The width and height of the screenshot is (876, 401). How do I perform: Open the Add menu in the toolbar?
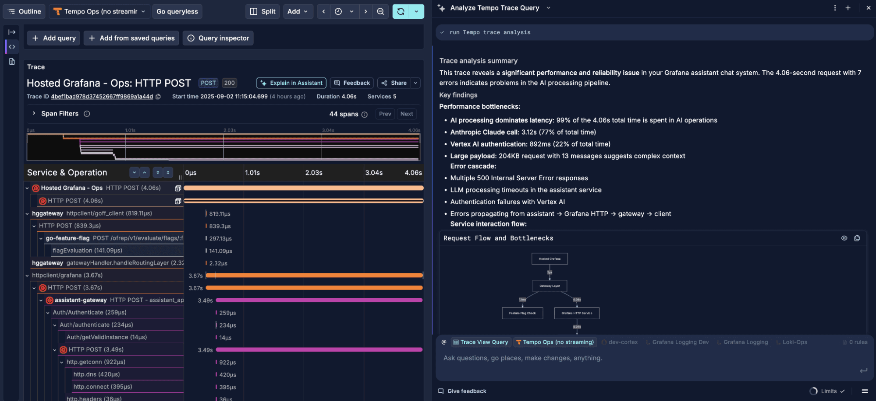(298, 11)
